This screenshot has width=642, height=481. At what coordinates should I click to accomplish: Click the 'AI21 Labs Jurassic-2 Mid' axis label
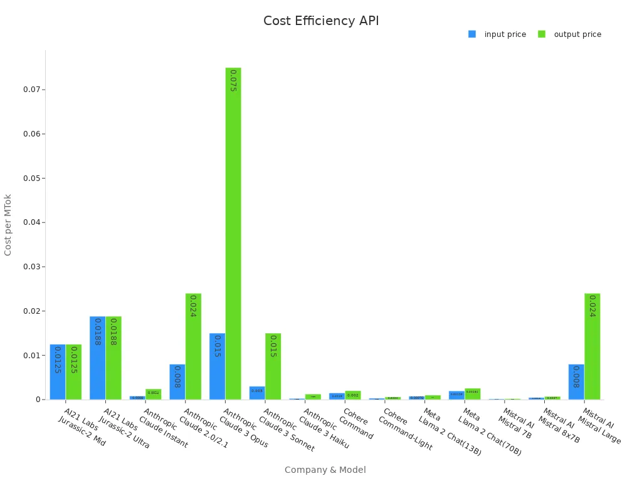[83, 427]
